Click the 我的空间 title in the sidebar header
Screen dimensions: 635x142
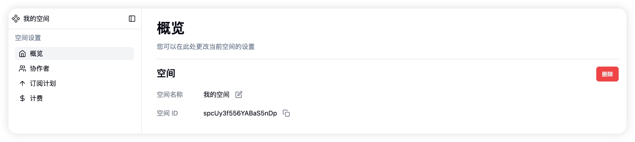36,18
